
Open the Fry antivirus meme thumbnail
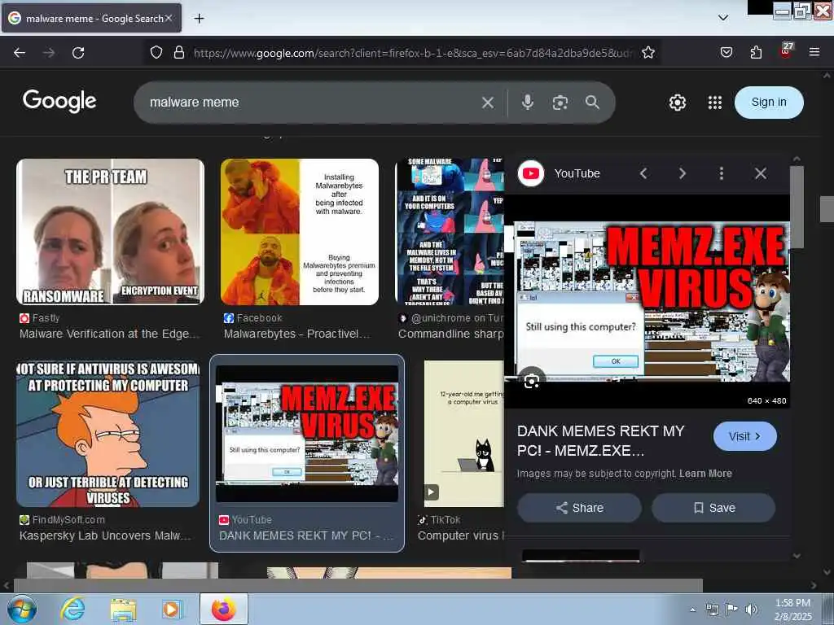108,435
